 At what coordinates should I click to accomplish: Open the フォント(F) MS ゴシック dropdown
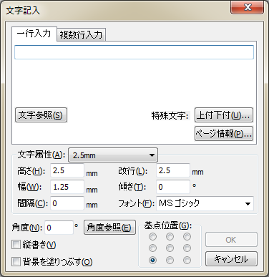pyautogui.click(x=205, y=203)
